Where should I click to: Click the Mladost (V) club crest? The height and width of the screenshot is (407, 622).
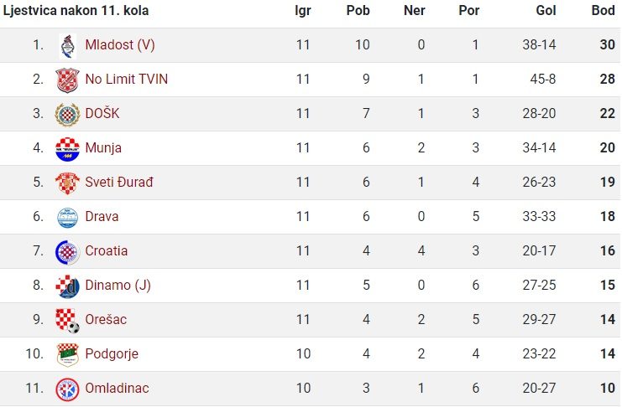(67, 46)
